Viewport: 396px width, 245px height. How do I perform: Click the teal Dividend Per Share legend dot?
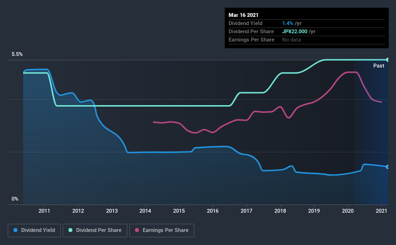pos(70,230)
